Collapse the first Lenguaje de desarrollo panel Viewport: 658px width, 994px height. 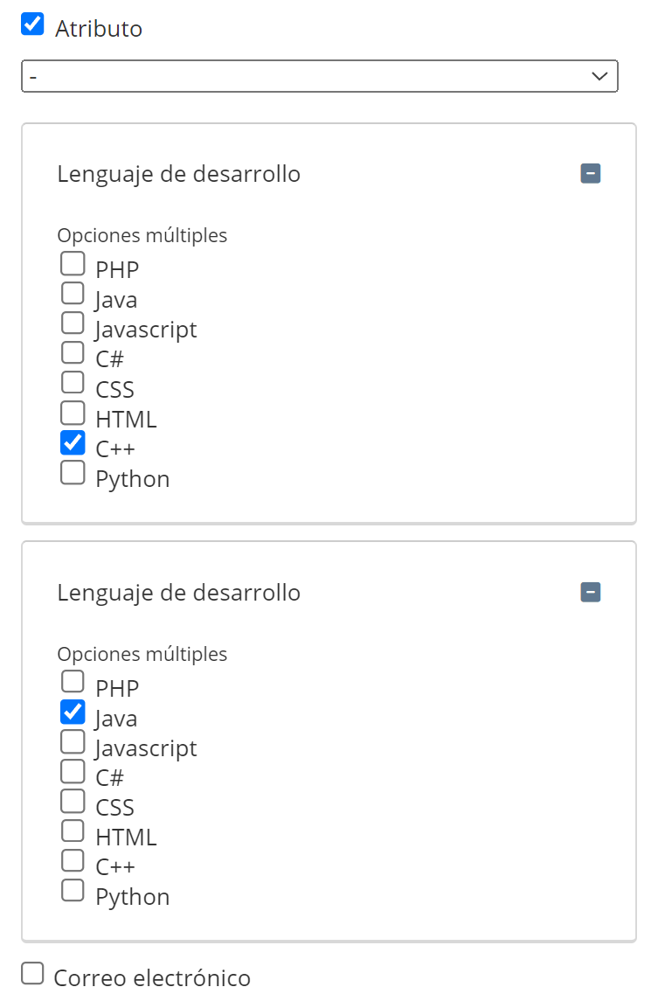[591, 174]
